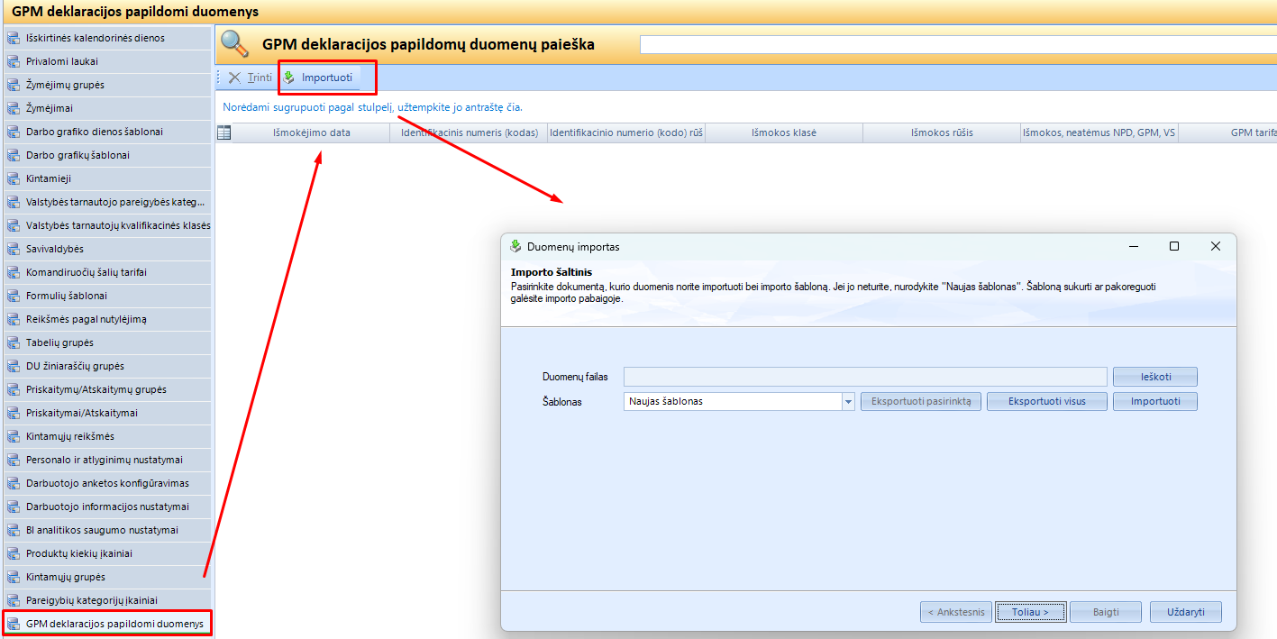Click the Duomenų importas dialog title icon
The width and height of the screenshot is (1277, 639).
pos(515,247)
